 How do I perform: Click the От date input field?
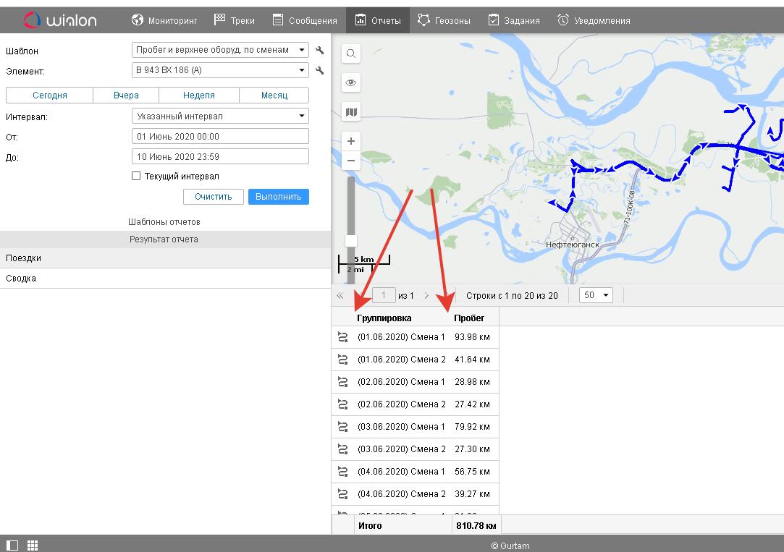(221, 136)
